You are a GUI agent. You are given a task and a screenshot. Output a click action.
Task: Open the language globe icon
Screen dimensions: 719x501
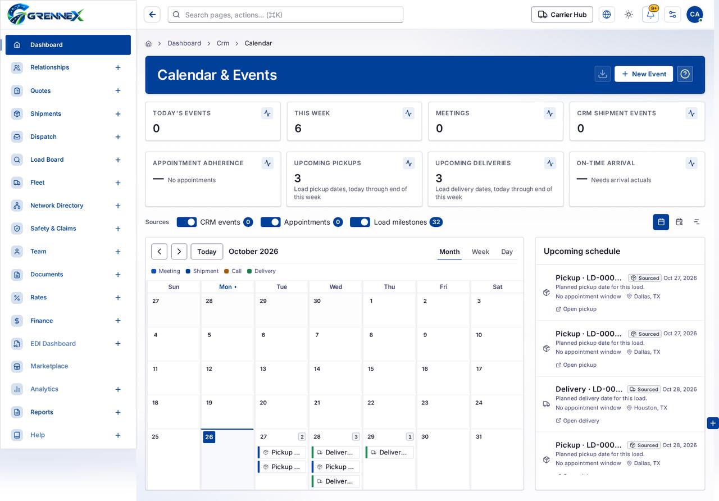coord(607,15)
